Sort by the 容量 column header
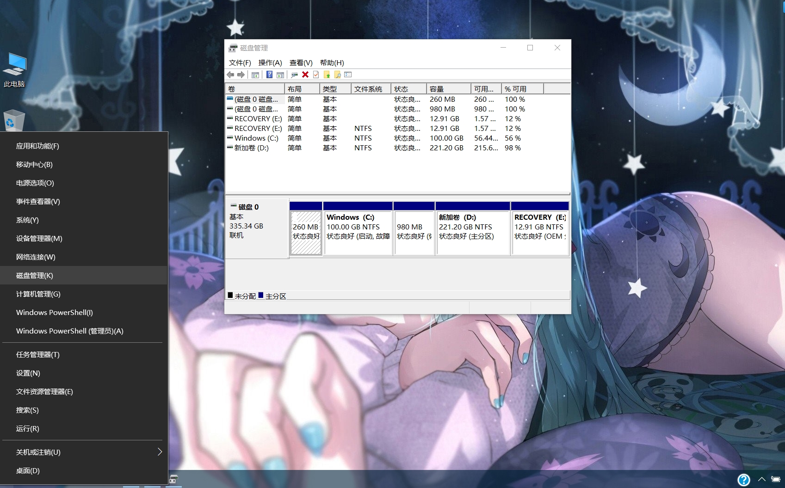This screenshot has width=785, height=488. pos(449,89)
